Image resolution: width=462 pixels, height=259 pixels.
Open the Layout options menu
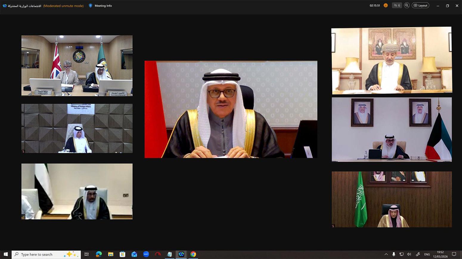[x=420, y=5]
